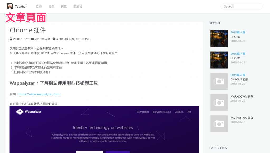Open the TzuHui site title link
This screenshot has height=153, width=270.
coord(21,7)
